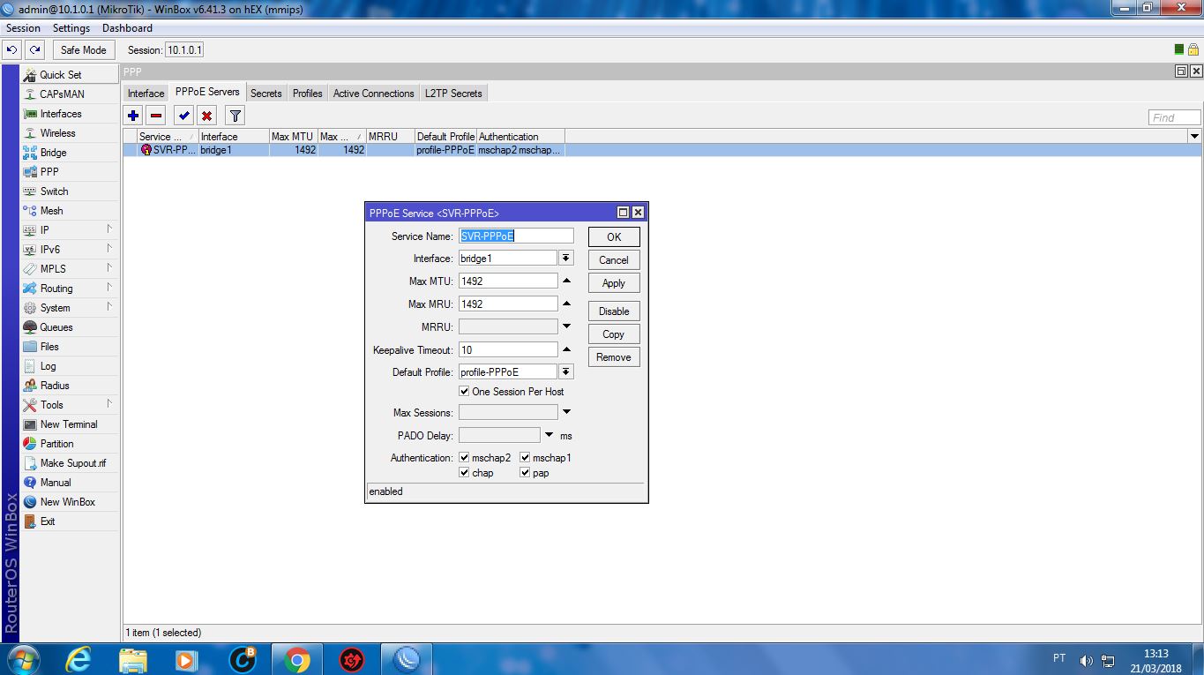Open the Windows Start button
The width and height of the screenshot is (1204, 675).
pyautogui.click(x=23, y=659)
